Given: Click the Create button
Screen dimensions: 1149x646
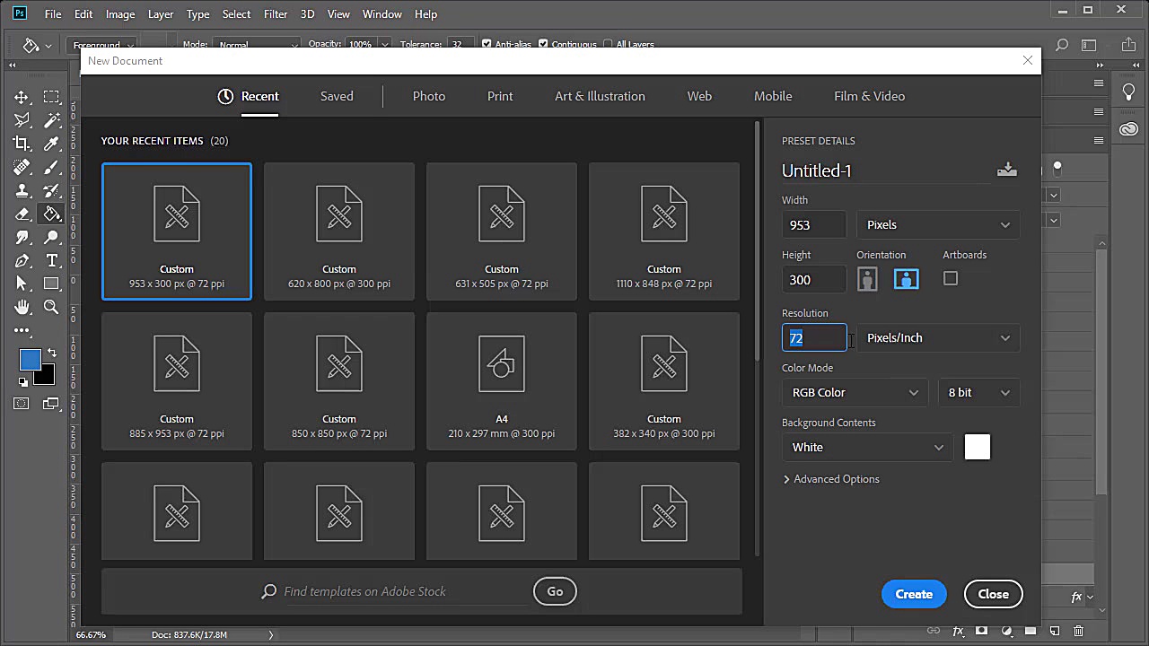Looking at the screenshot, I should (914, 594).
